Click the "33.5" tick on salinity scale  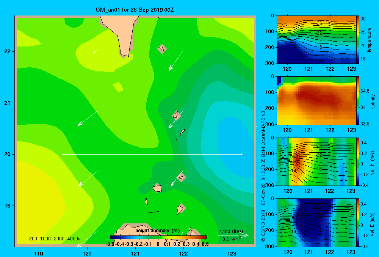(365, 124)
